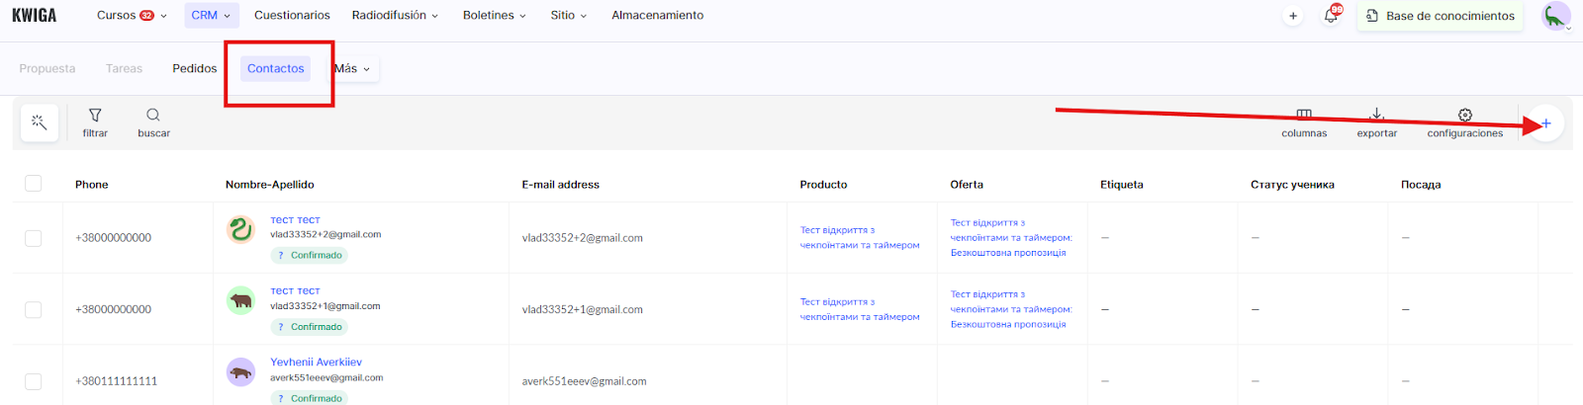The width and height of the screenshot is (1583, 405).
Task: Open the notifications bell icon
Action: [x=1331, y=16]
